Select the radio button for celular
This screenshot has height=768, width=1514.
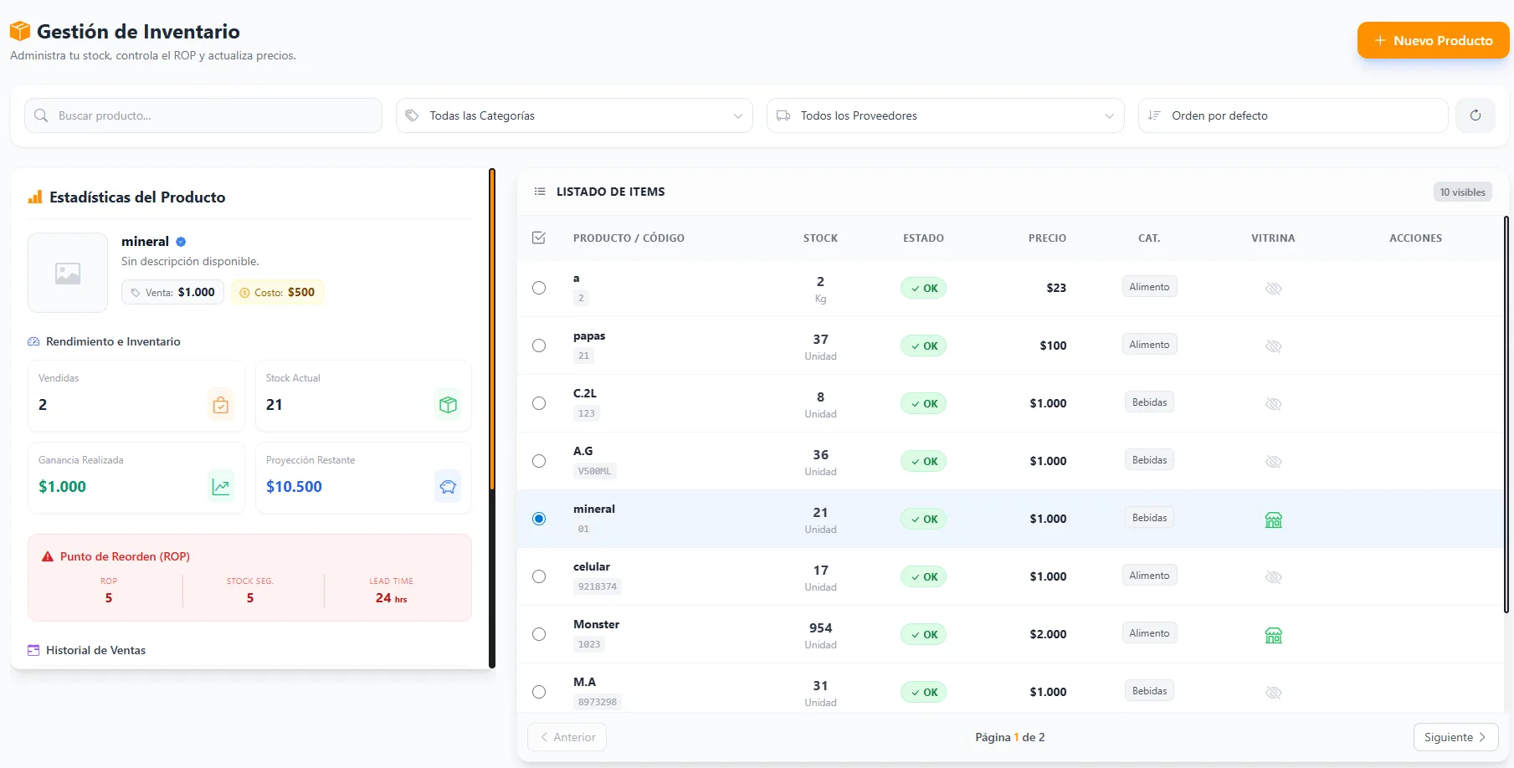[539, 576]
